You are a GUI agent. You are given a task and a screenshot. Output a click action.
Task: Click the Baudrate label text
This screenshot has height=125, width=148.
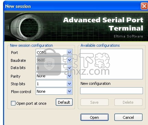tap(18, 60)
